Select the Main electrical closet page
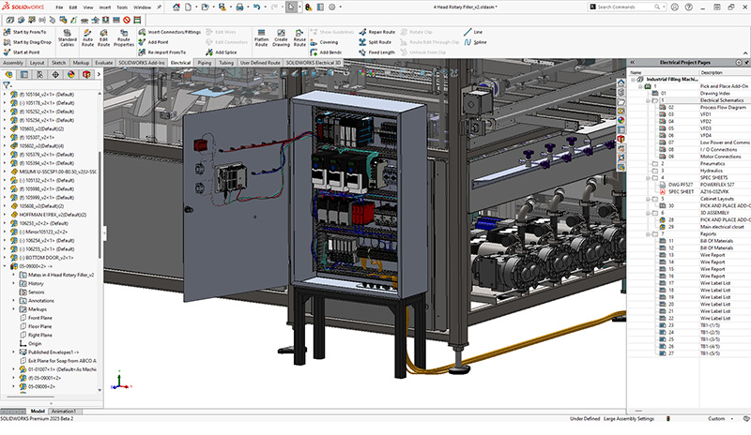 pyautogui.click(x=724, y=227)
